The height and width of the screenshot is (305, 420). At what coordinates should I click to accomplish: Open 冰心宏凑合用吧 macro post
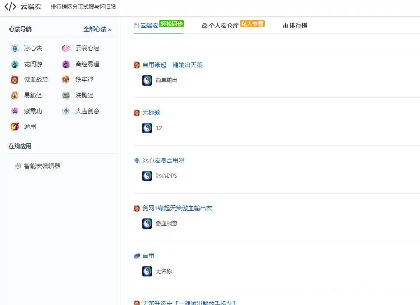pyautogui.click(x=163, y=160)
